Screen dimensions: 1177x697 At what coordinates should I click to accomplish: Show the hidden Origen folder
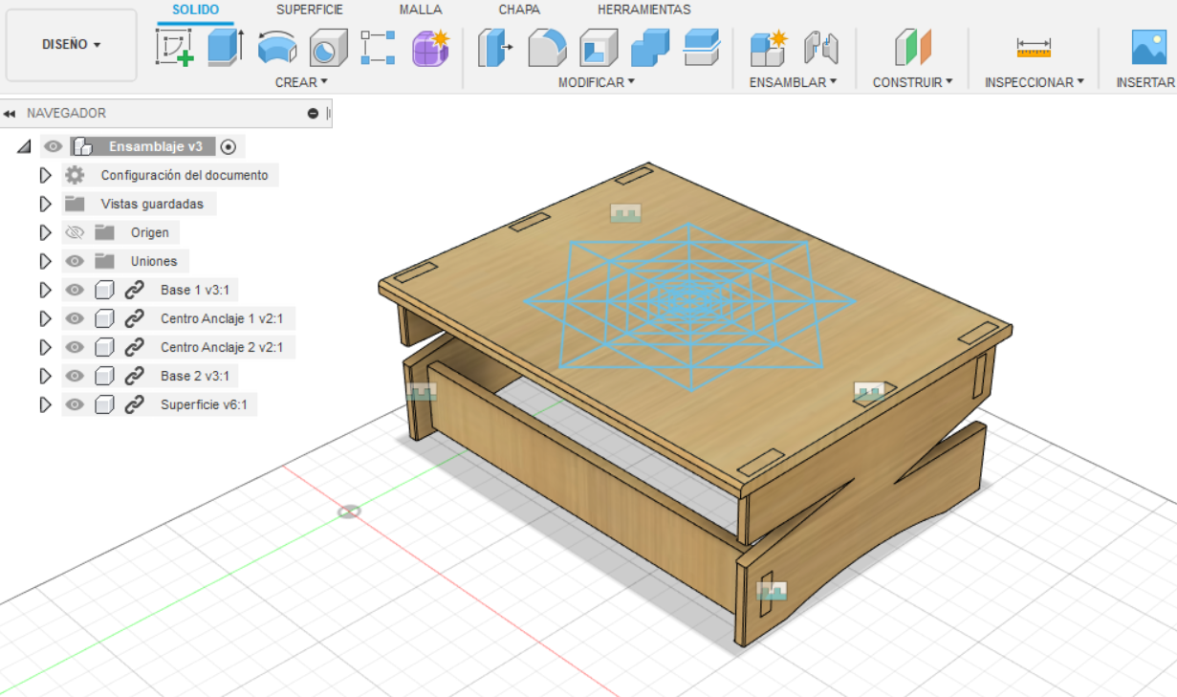(x=75, y=232)
